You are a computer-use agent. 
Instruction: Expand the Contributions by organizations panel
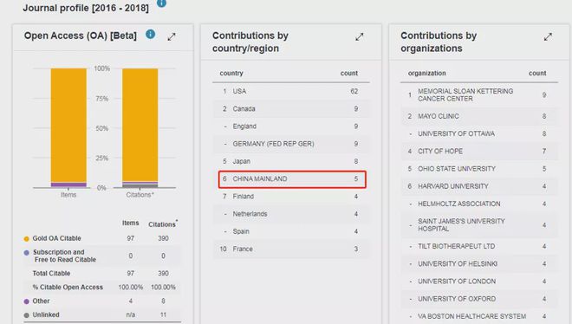[548, 36]
